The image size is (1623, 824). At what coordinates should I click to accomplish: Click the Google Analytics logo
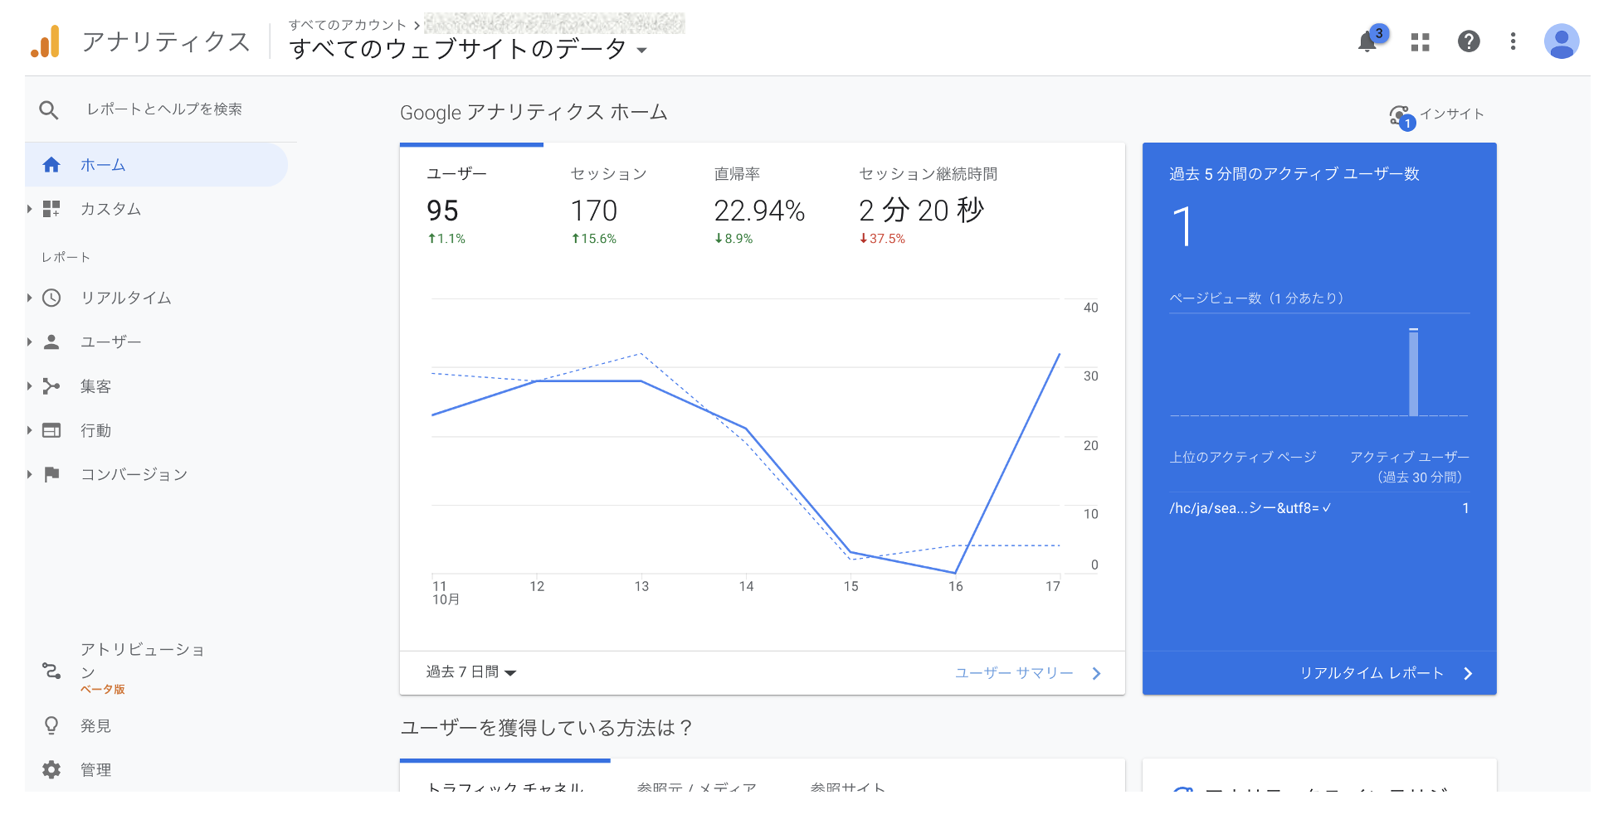pyautogui.click(x=46, y=41)
